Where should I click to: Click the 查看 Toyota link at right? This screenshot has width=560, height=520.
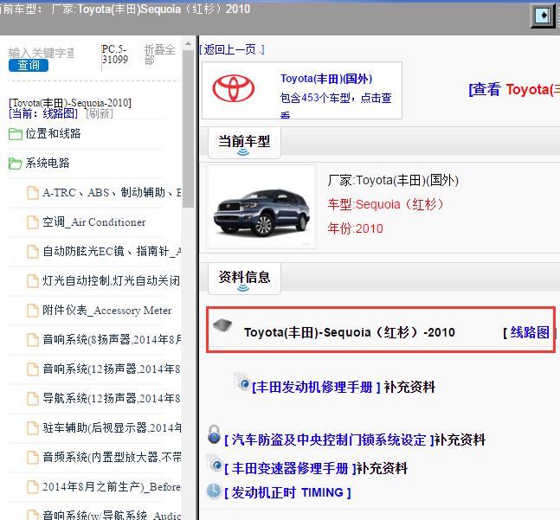pyautogui.click(x=514, y=89)
